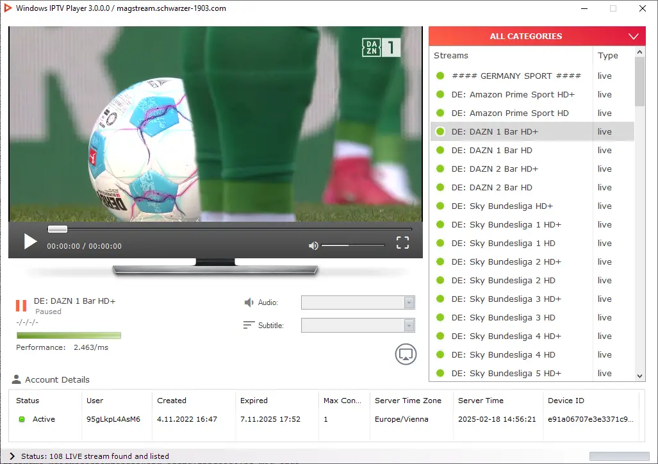Click the Expired date 7.11.2025 17:52
This screenshot has width=658, height=464.
(270, 419)
